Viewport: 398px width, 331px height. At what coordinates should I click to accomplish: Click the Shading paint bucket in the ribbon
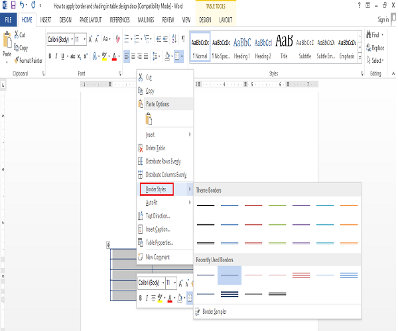click(x=167, y=56)
